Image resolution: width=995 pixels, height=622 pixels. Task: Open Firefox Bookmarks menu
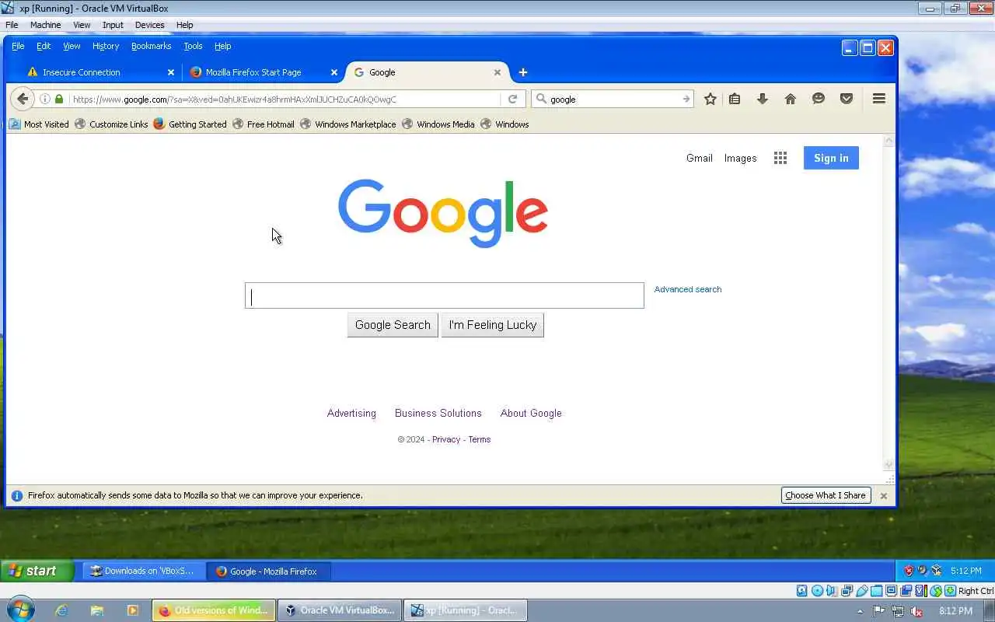[151, 46]
